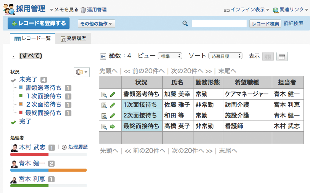Click the gray checkmark icon beside 未完了
310x193 pixels.
pos(13,80)
